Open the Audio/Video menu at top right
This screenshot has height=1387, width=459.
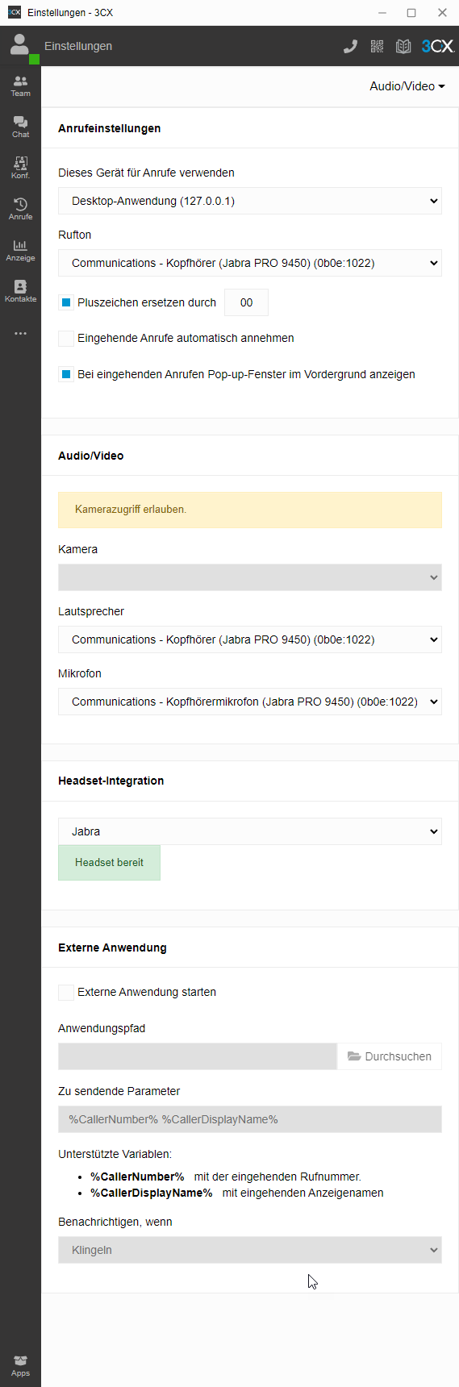(407, 86)
